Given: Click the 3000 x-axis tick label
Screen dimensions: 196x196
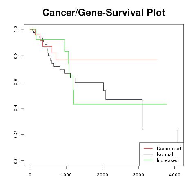Looking at the screenshot, I should tap(138, 175).
